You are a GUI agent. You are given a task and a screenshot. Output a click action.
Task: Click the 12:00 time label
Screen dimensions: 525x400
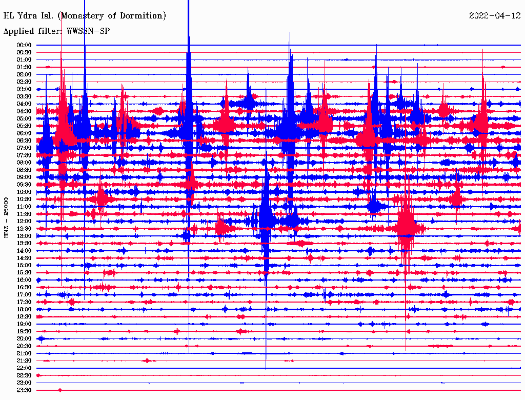pos(24,221)
